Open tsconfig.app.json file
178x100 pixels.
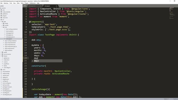(x=7, y=91)
